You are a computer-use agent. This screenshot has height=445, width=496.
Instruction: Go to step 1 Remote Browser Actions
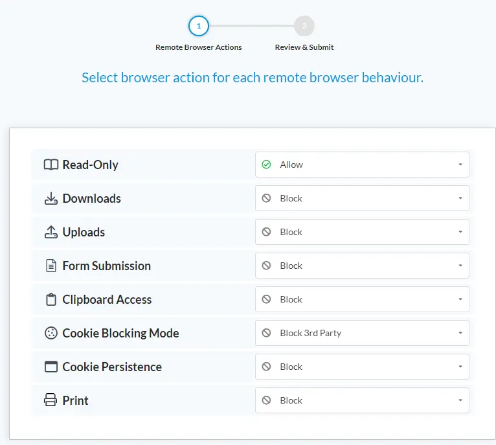[199, 26]
